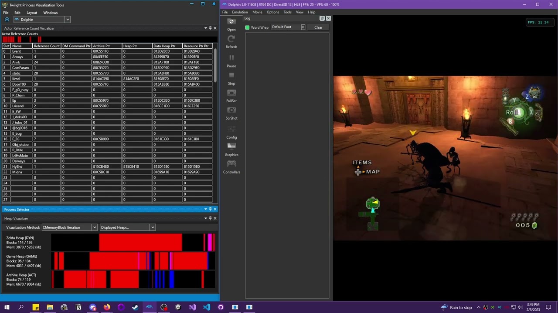Pause emulation with Dolphin Pause icon
Screen dimensions: 558x313
[x=231, y=58]
